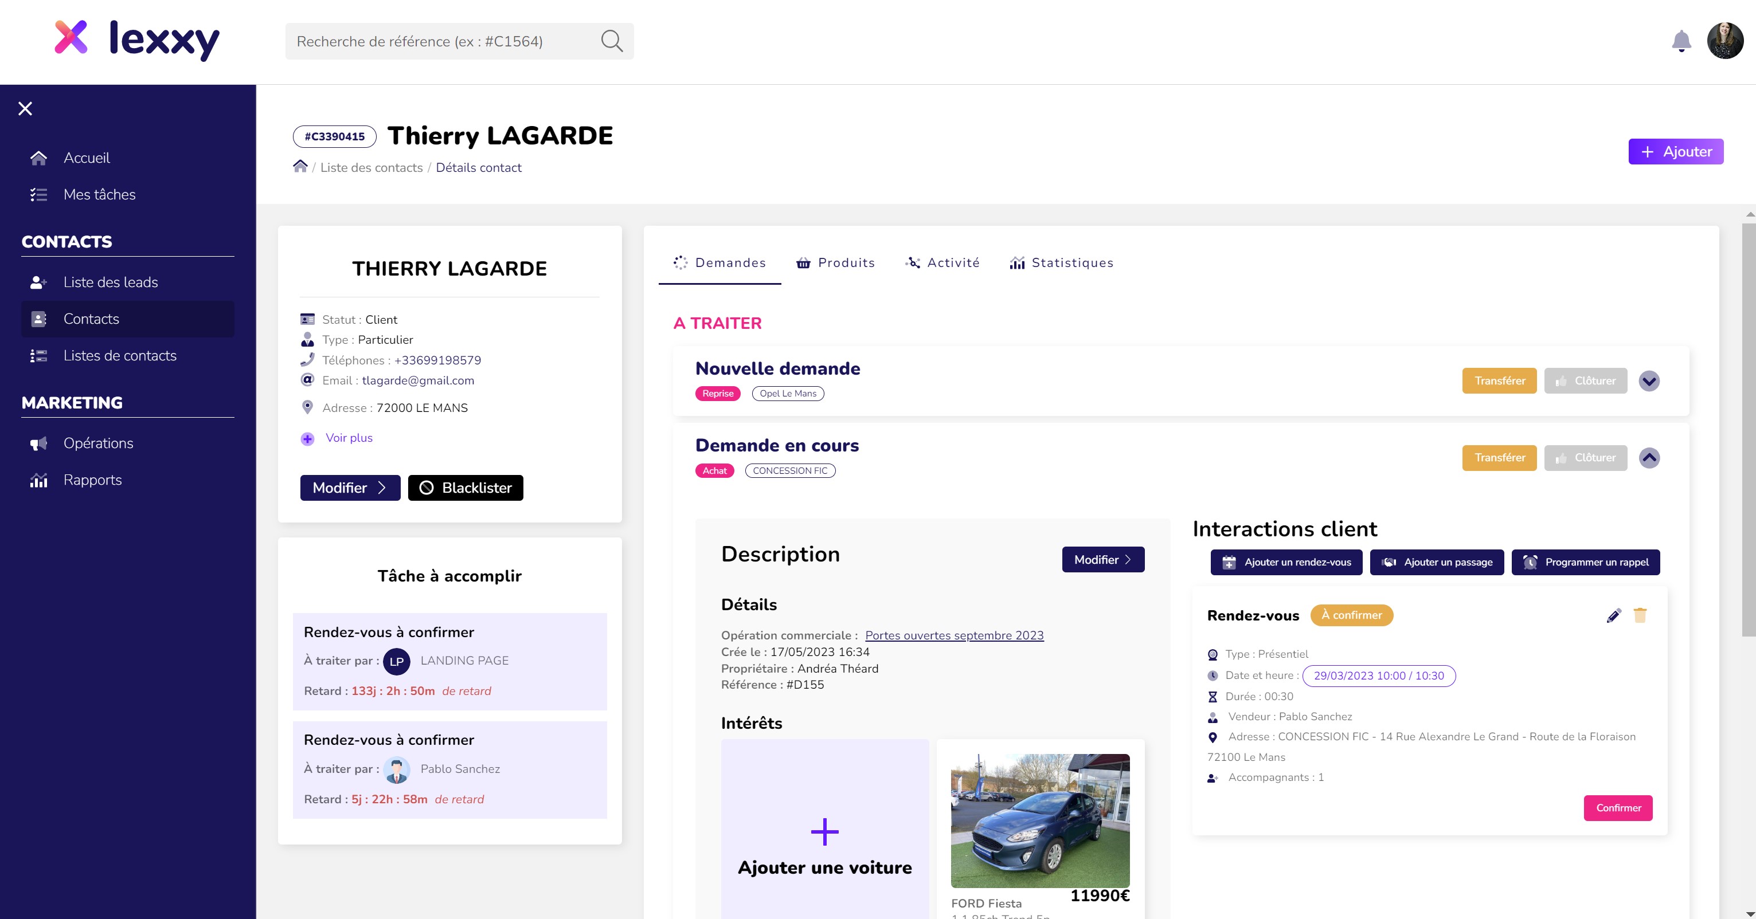Open Mes tâches in sidebar
The height and width of the screenshot is (919, 1756).
click(100, 195)
